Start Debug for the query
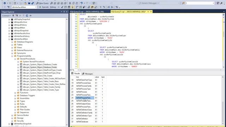 [x=53, y=7]
